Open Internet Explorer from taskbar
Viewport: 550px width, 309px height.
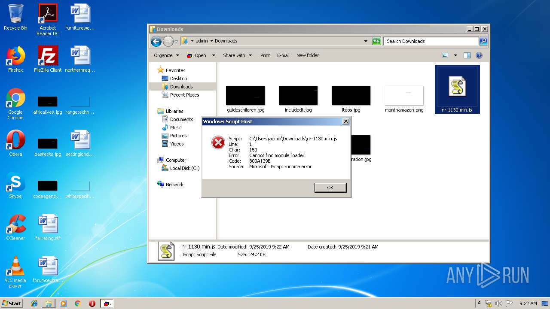point(34,303)
